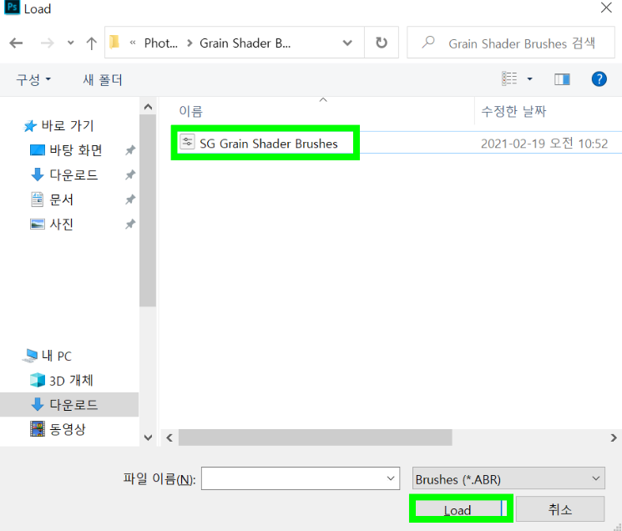Select the Phot... breadcrumb segment

pos(160,43)
